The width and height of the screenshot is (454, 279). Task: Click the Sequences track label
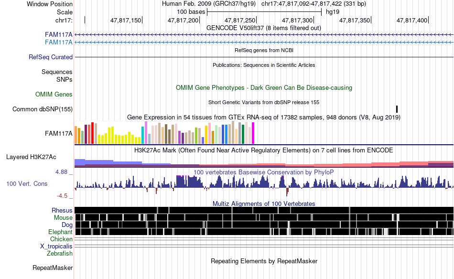[57, 72]
